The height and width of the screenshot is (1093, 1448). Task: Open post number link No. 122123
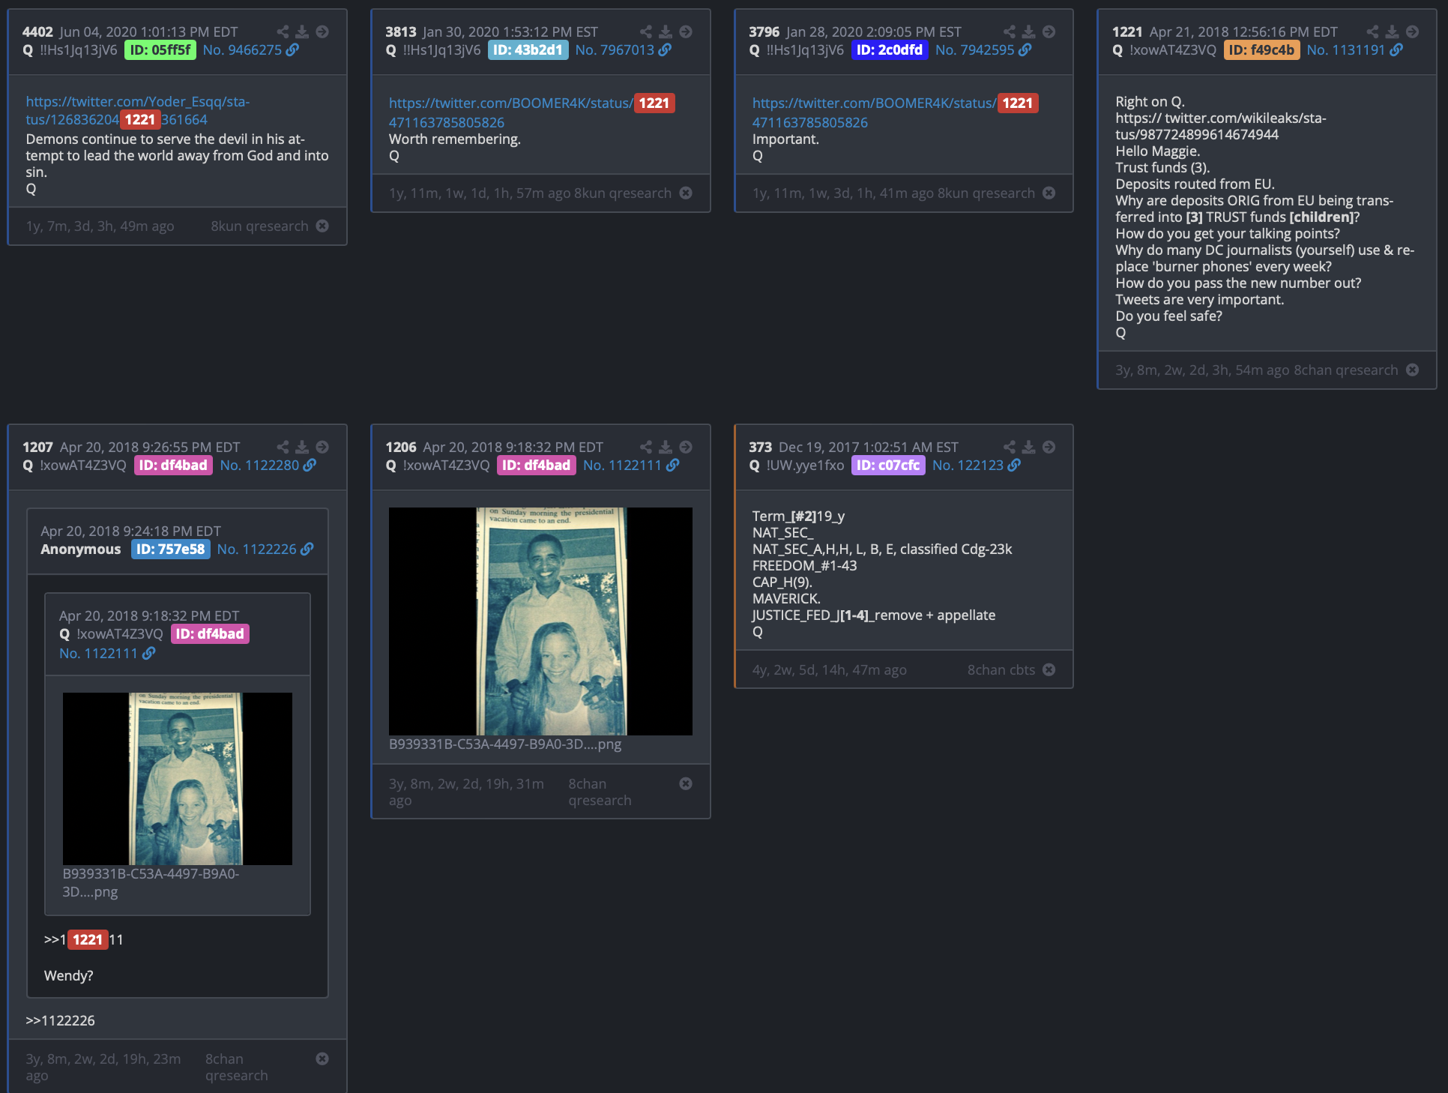pos(968,465)
